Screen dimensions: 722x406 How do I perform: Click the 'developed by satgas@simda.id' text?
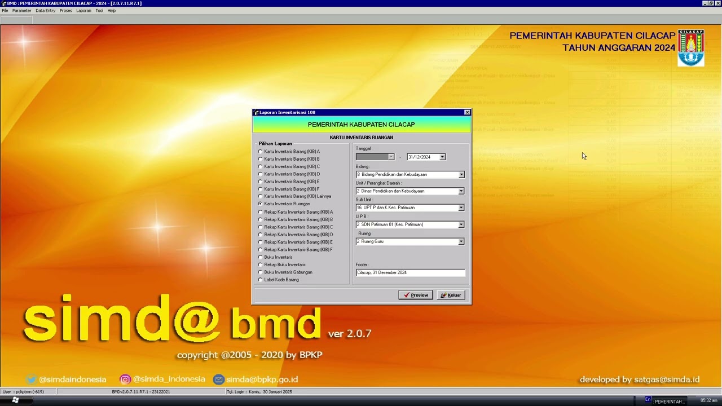(640, 379)
